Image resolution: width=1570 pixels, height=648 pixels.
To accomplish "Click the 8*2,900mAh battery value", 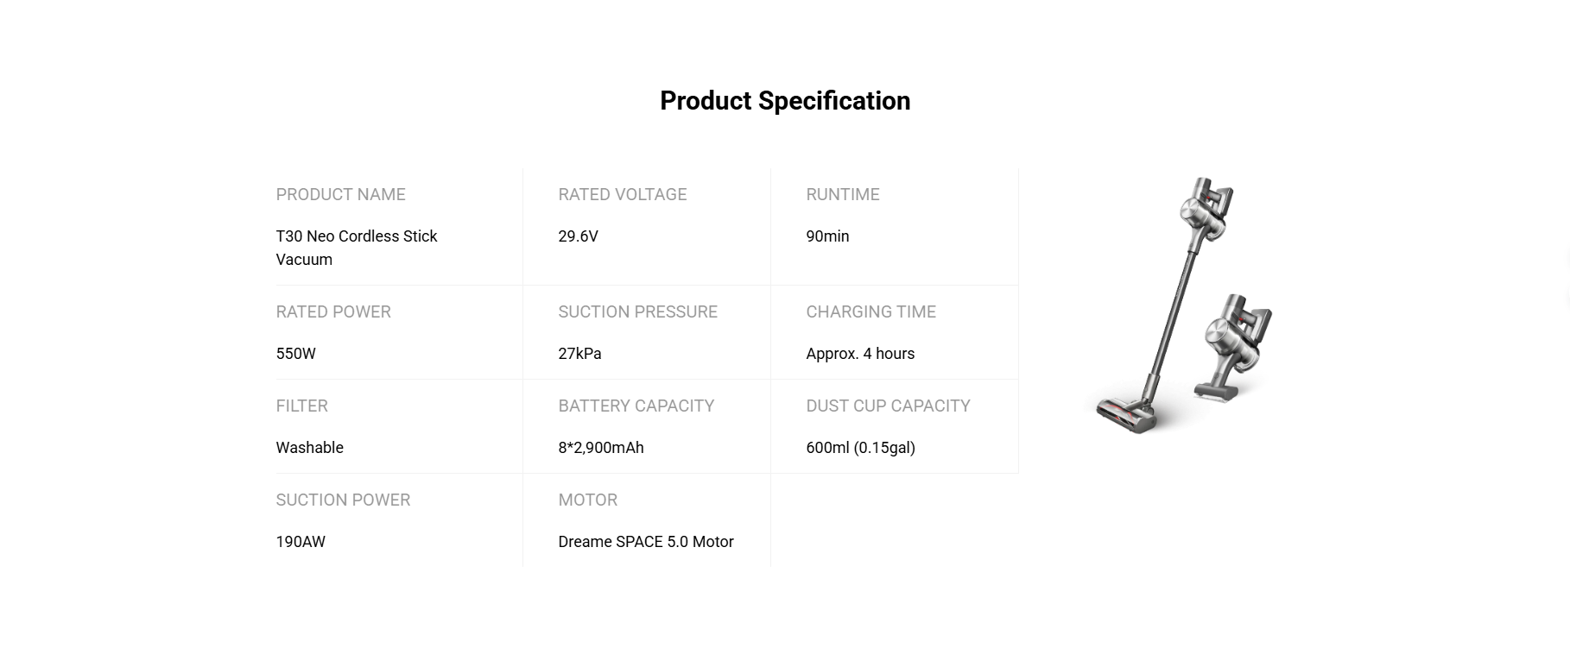I will point(600,448).
